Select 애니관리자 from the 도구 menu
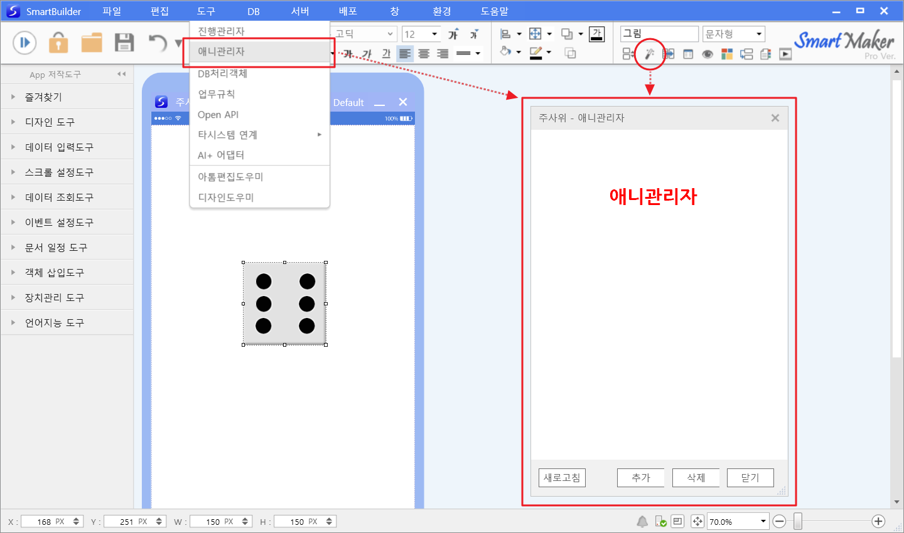The height and width of the screenshot is (533, 904). (x=259, y=51)
